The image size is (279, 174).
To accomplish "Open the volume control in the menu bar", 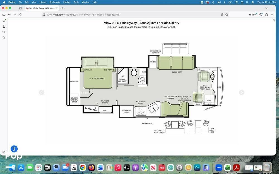I will pyautogui.click(x=219, y=2).
